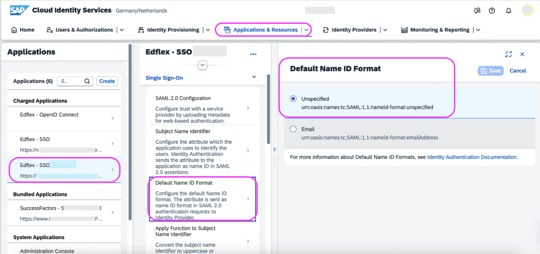Click the Applications & Resources window icon
Screen dimensions: 540x254
[227, 30]
